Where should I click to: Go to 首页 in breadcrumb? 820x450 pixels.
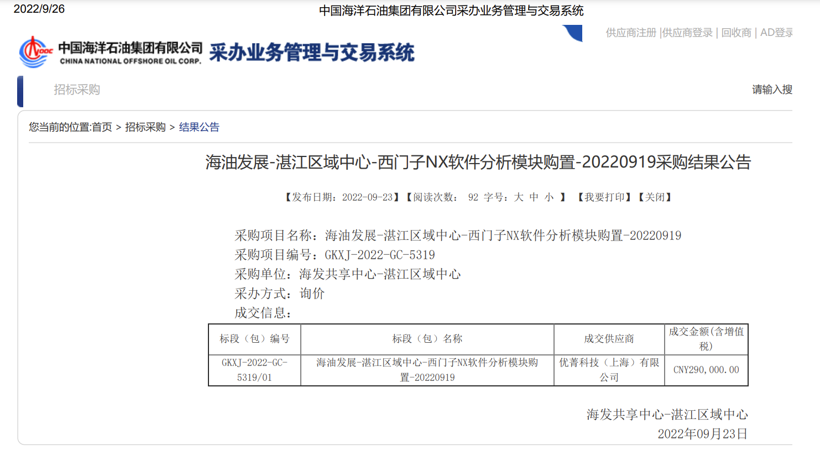(102, 127)
